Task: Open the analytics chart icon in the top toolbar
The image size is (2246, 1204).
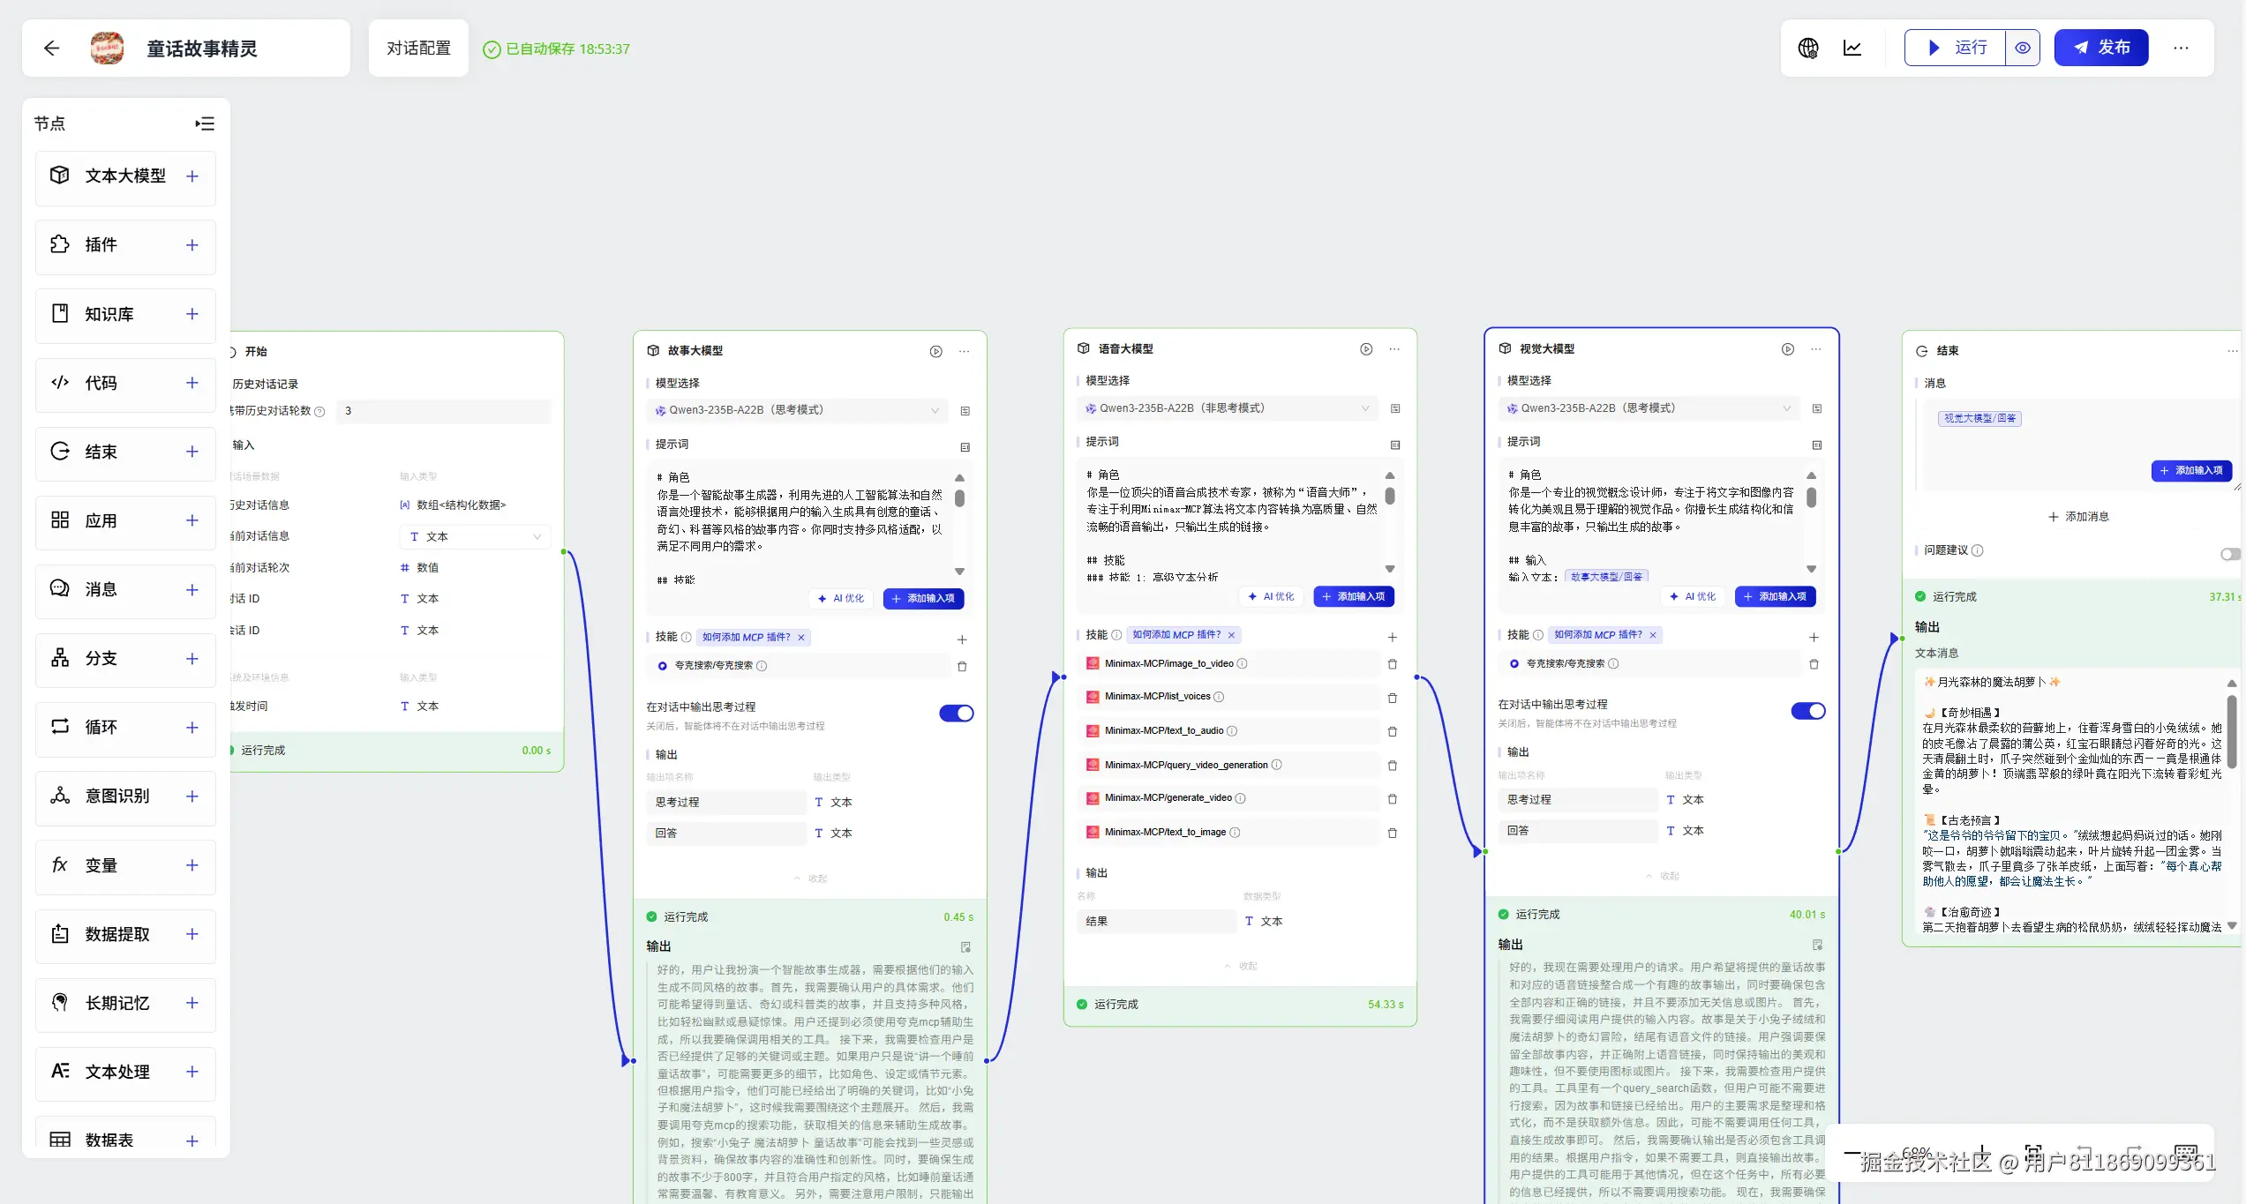Action: coord(1852,49)
